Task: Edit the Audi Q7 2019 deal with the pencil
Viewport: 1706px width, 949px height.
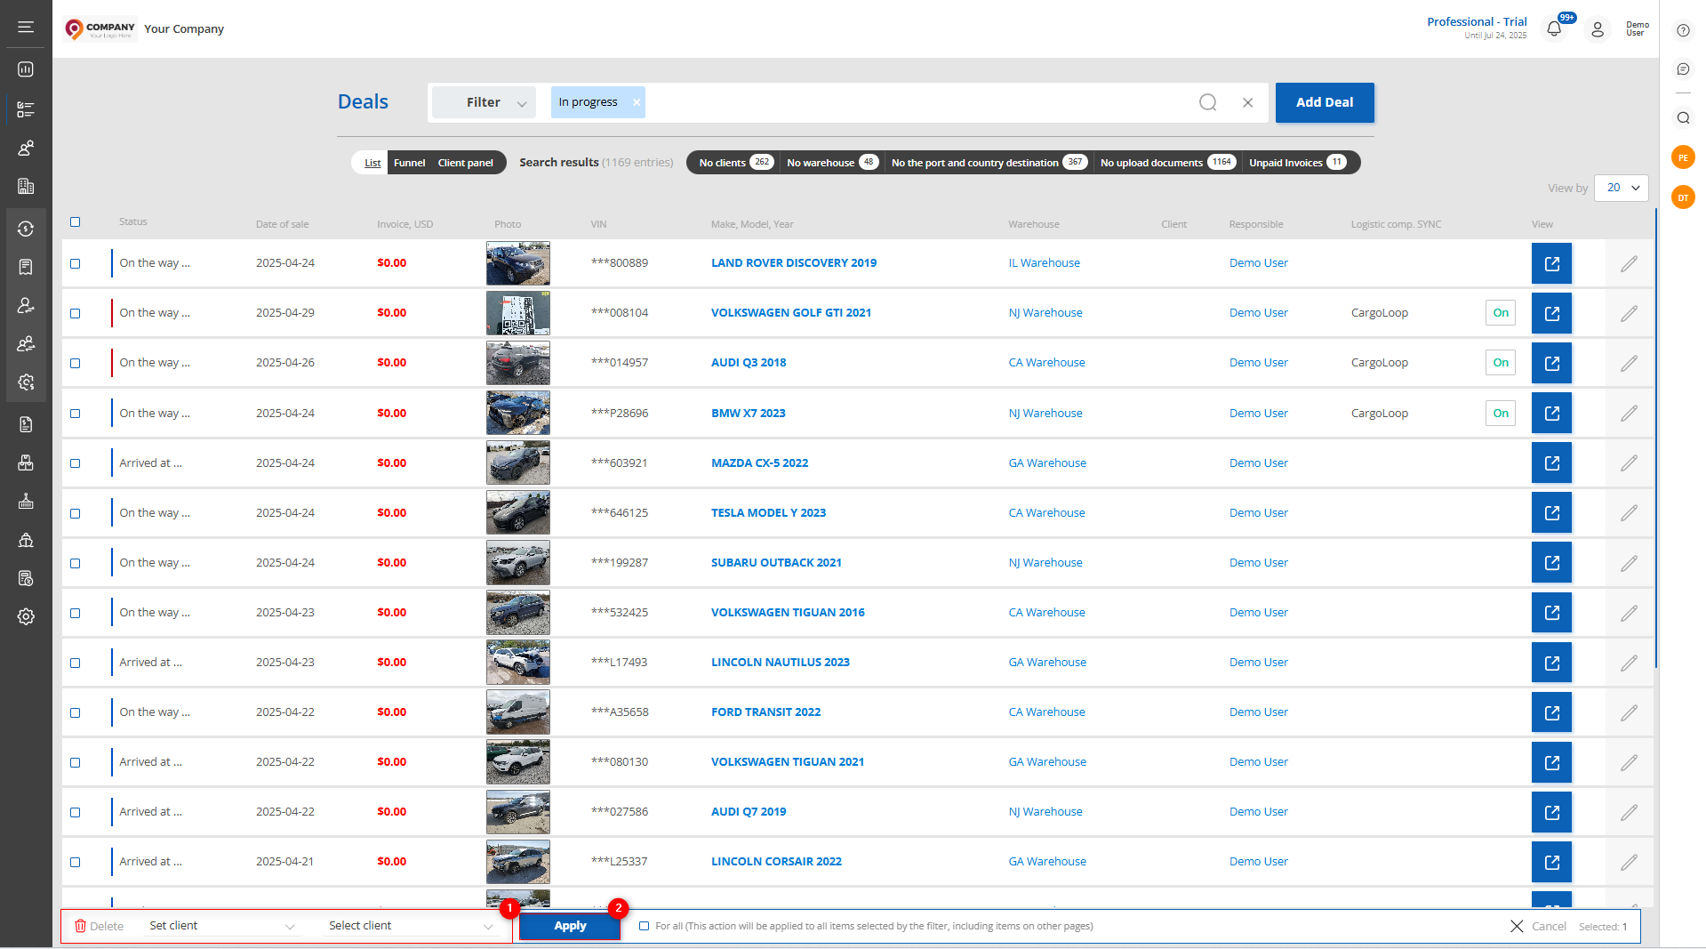Action: click(x=1629, y=812)
